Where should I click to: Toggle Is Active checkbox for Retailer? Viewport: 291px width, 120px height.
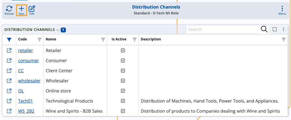point(123,50)
